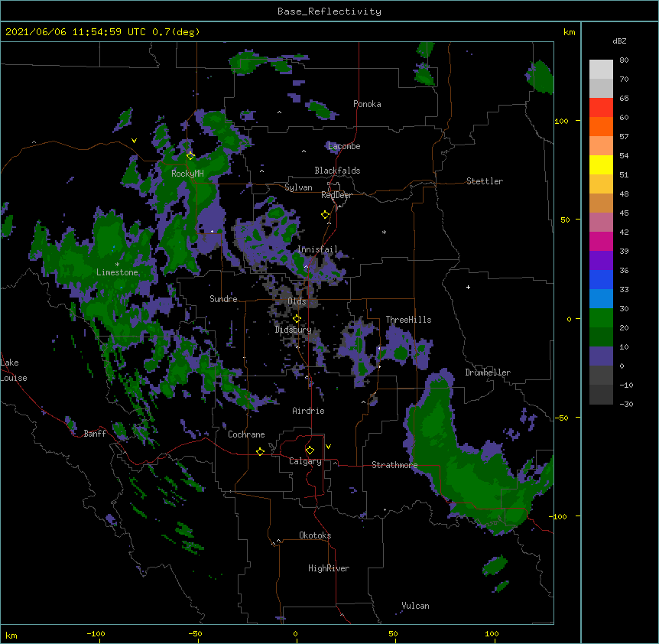Pick the light gray 70-80 dBZ swatch
The image size is (659, 644).
601,70
